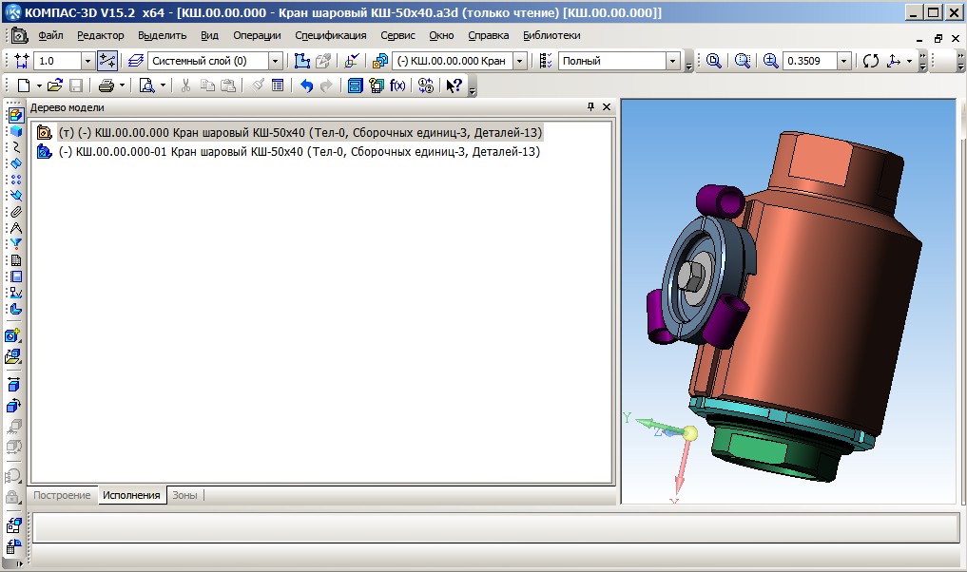Open the zoom scale 0.3509 dropdown
Image resolution: width=967 pixels, height=572 pixels.
point(843,61)
